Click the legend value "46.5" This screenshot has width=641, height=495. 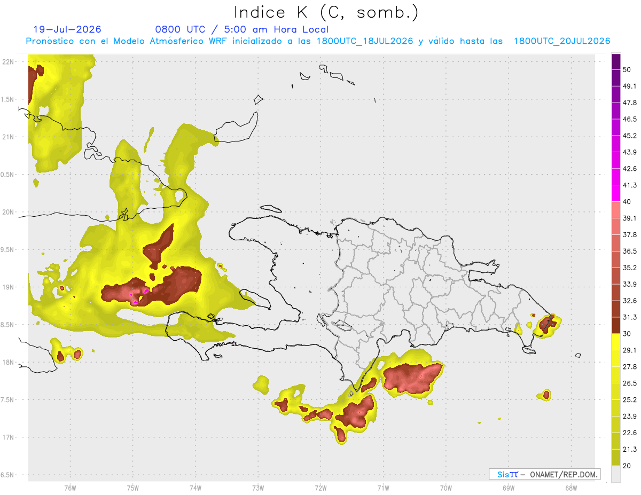pyautogui.click(x=629, y=119)
